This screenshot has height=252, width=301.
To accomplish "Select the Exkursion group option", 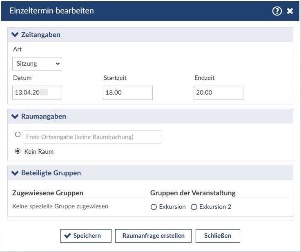I will pyautogui.click(x=154, y=207).
